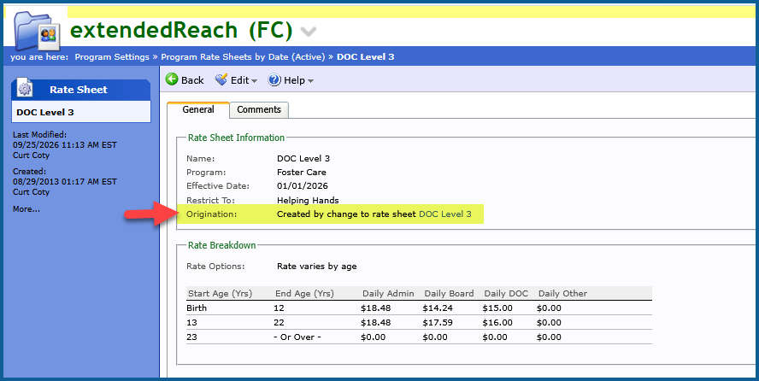Open the dropdown arrow beside extendedReach (FC)
This screenshot has width=759, height=381.
pos(309,32)
